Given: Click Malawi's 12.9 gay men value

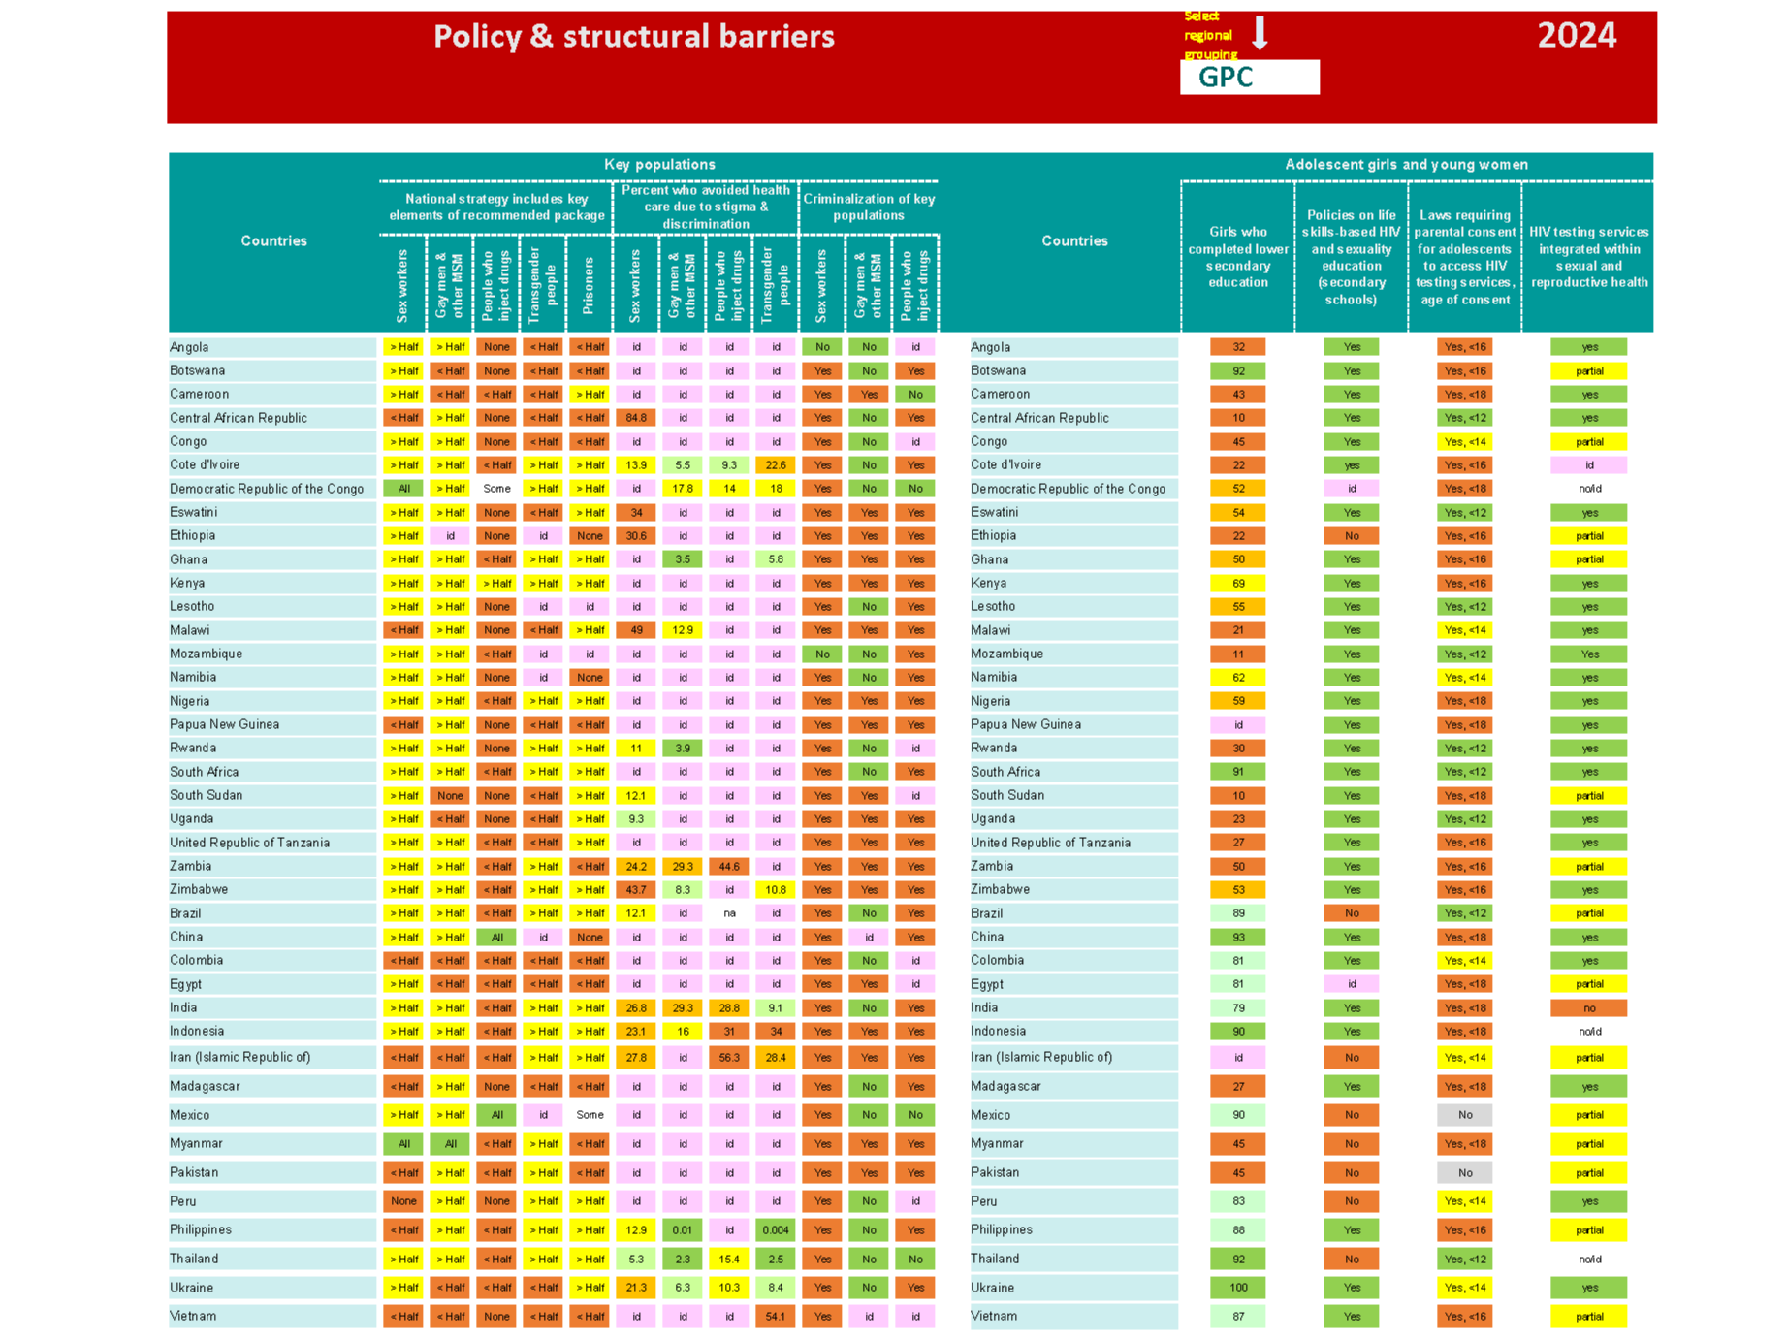Looking at the screenshot, I should point(683,630).
